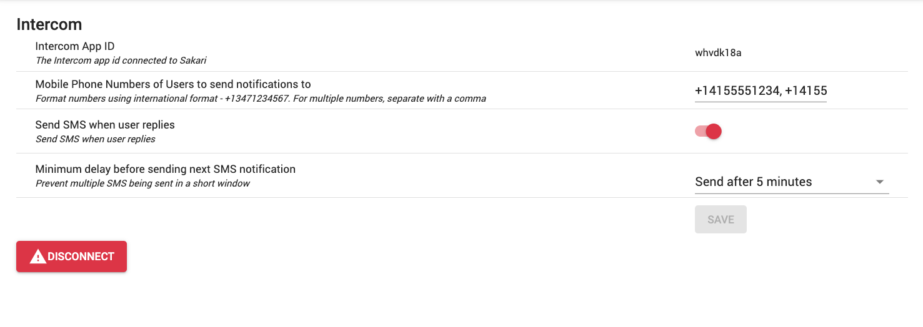Focus the mobile phone numbers input field
The height and width of the screenshot is (327, 923).
click(x=761, y=91)
